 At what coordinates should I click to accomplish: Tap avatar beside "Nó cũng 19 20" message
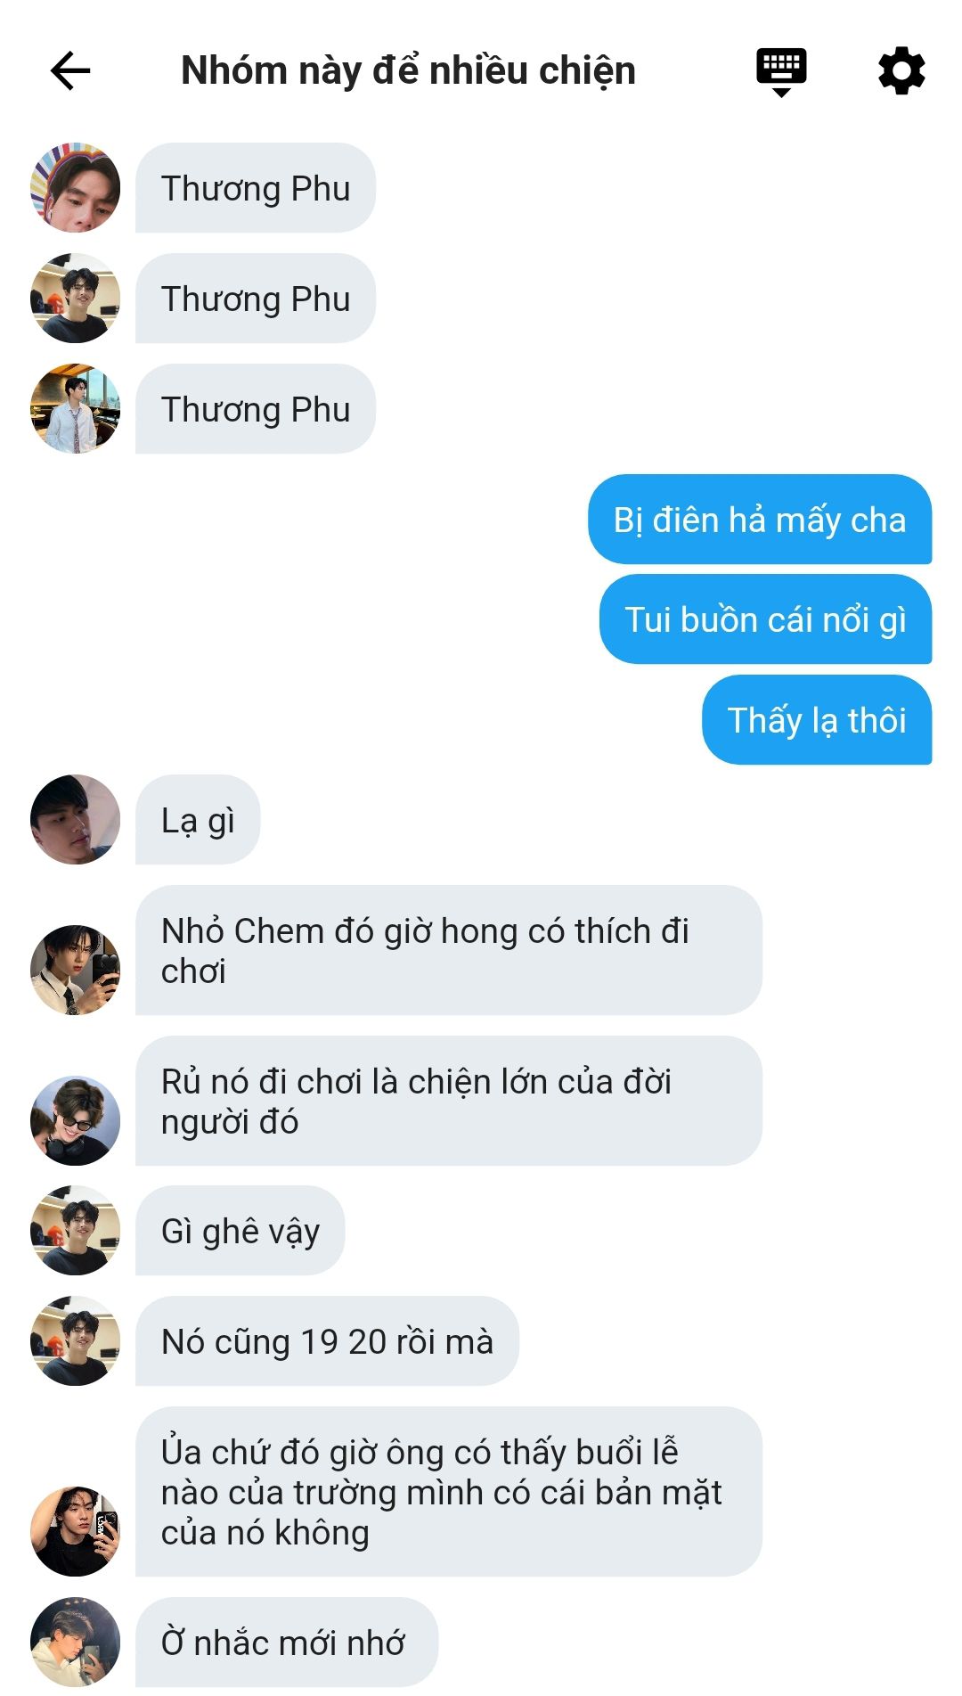coord(76,1341)
